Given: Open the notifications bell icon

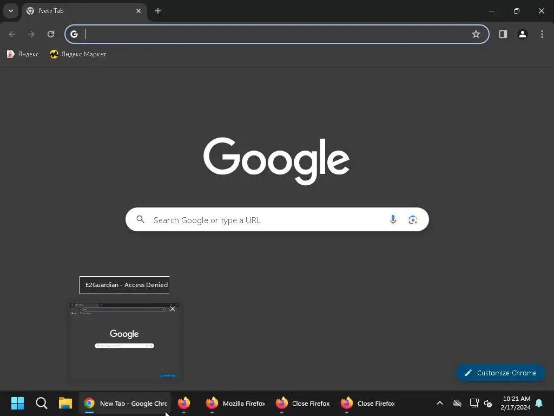Looking at the screenshot, I should click(x=539, y=403).
